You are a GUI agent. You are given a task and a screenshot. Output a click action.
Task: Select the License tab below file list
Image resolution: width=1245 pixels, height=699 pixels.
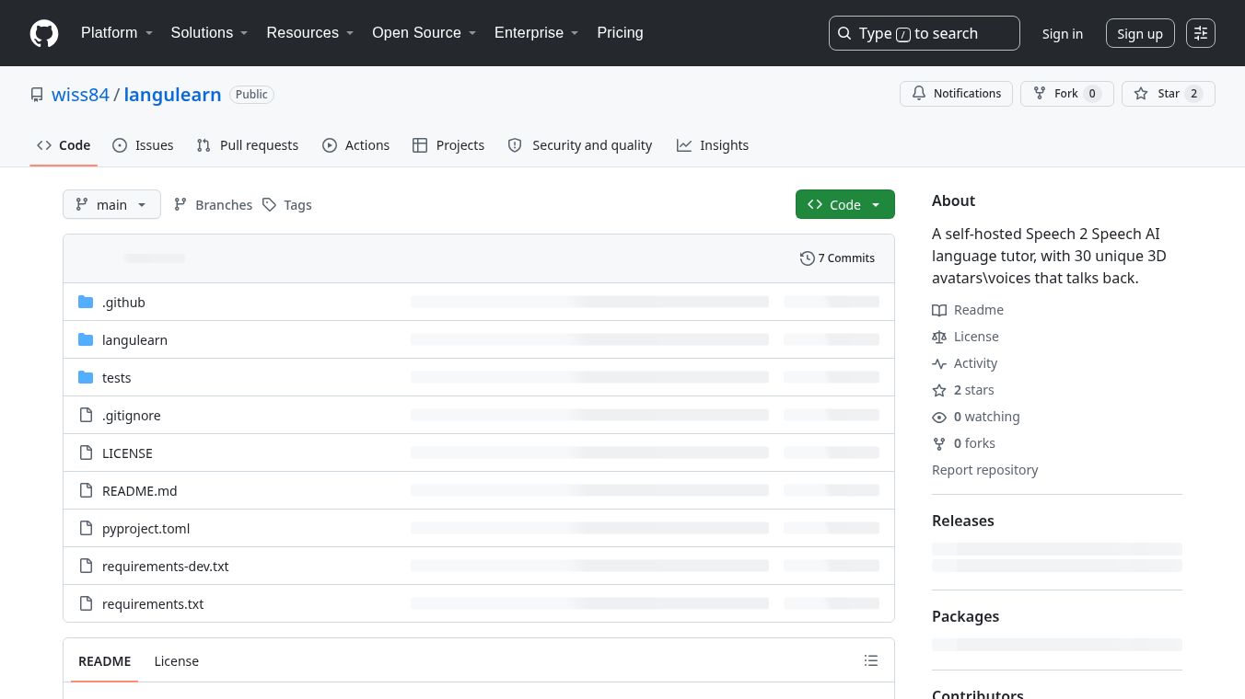coord(176,660)
